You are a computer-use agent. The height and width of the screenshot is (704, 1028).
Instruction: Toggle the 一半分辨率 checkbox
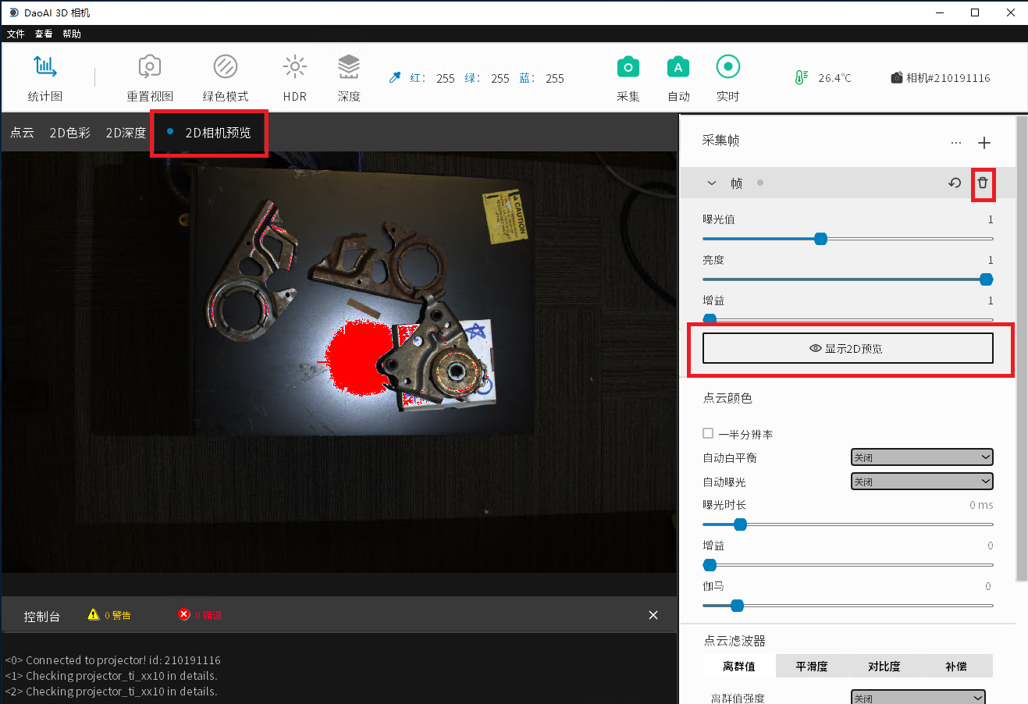click(708, 433)
